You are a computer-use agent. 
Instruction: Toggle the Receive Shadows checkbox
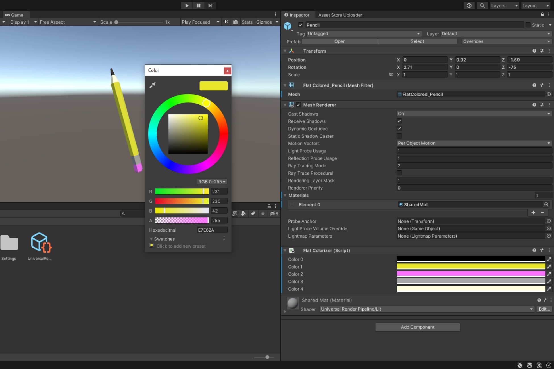point(399,121)
